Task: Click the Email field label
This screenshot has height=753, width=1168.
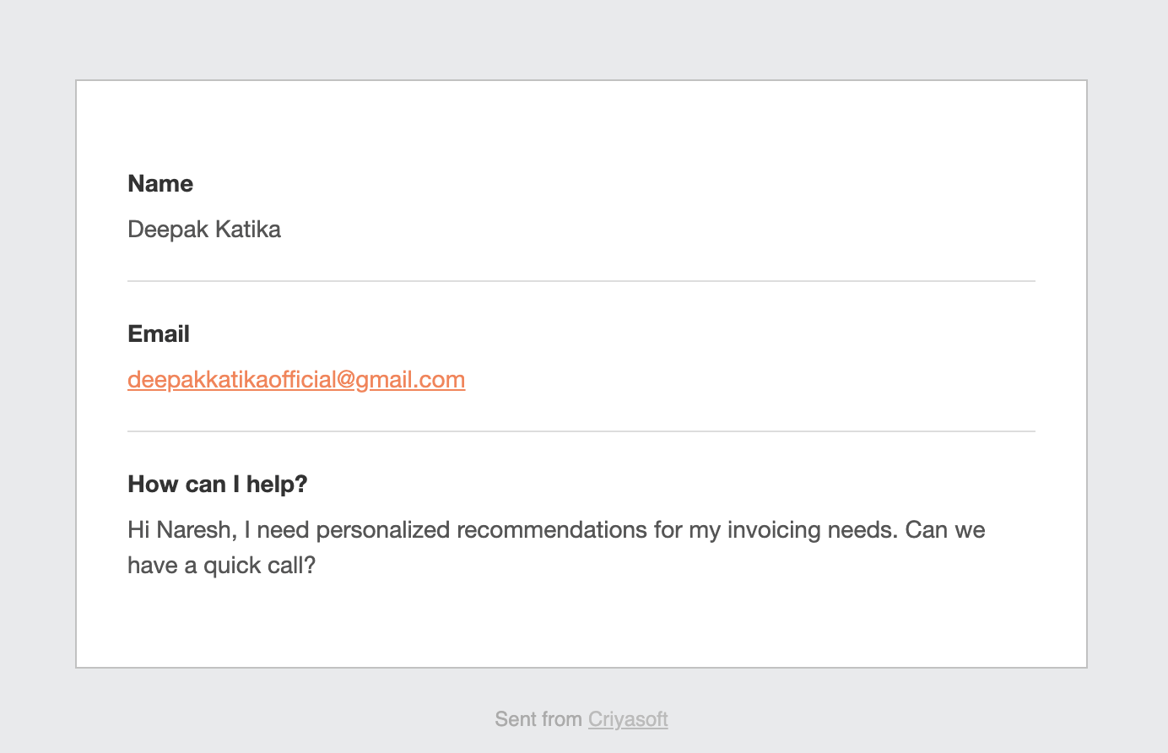Action: (x=159, y=334)
